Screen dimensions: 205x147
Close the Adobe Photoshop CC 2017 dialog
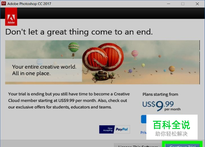tap(197, 4)
